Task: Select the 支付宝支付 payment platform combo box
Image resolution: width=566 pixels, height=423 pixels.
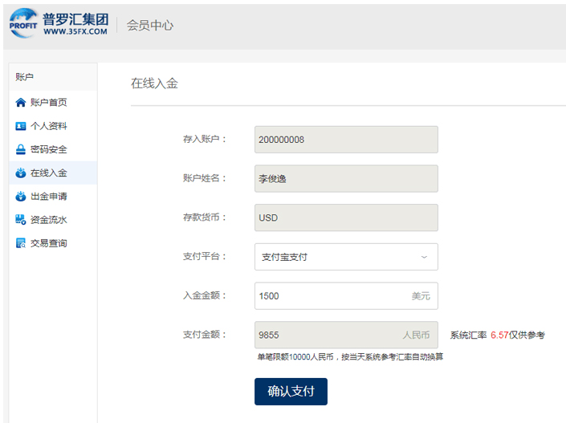Action: [337, 257]
